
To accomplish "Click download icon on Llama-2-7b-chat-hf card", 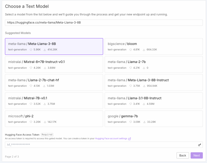I will click(x=45, y=86).
